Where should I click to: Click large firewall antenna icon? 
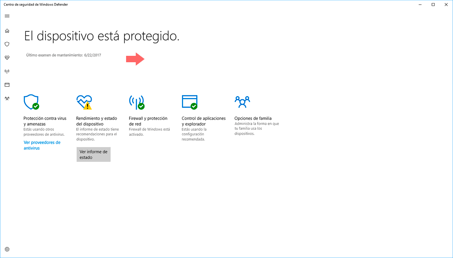point(137,102)
